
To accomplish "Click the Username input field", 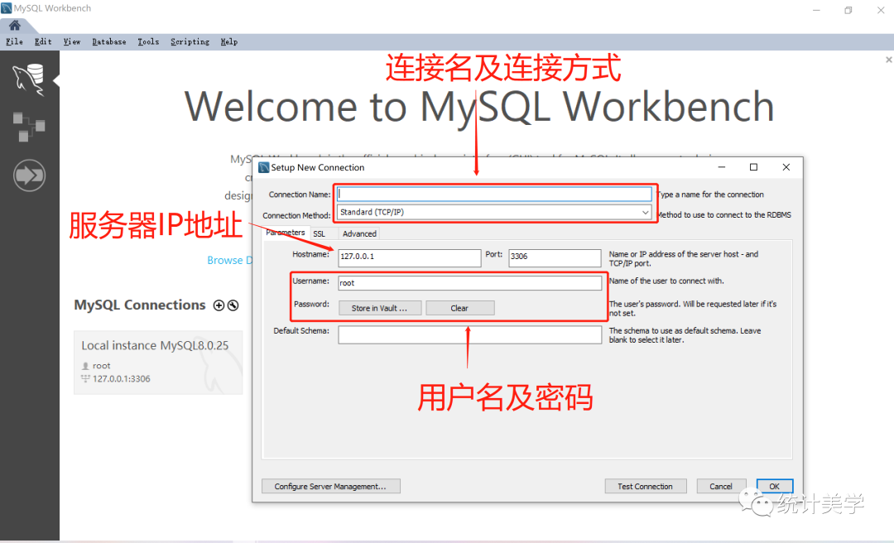I will point(470,283).
